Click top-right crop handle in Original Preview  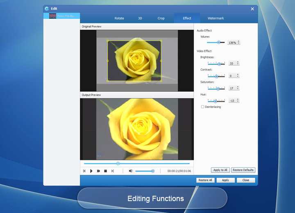161,41
